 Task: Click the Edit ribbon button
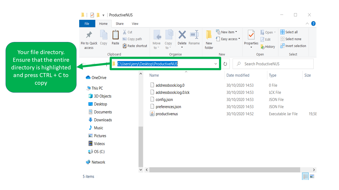(265, 39)
